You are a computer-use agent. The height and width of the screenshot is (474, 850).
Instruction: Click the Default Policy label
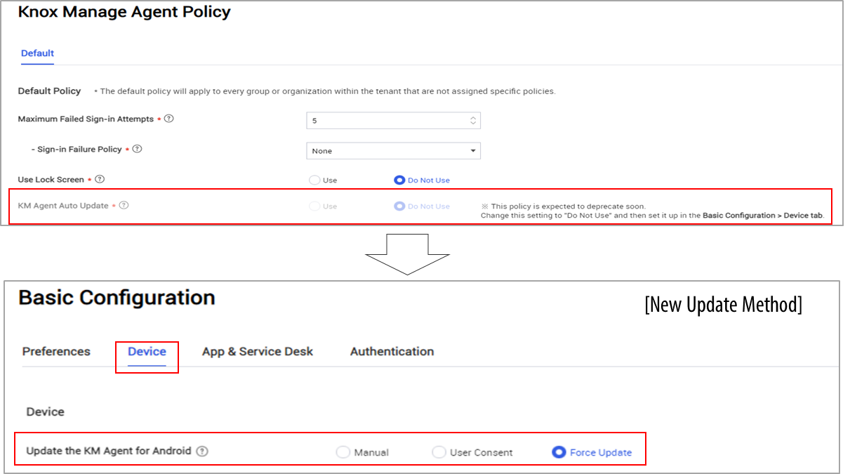(x=49, y=91)
